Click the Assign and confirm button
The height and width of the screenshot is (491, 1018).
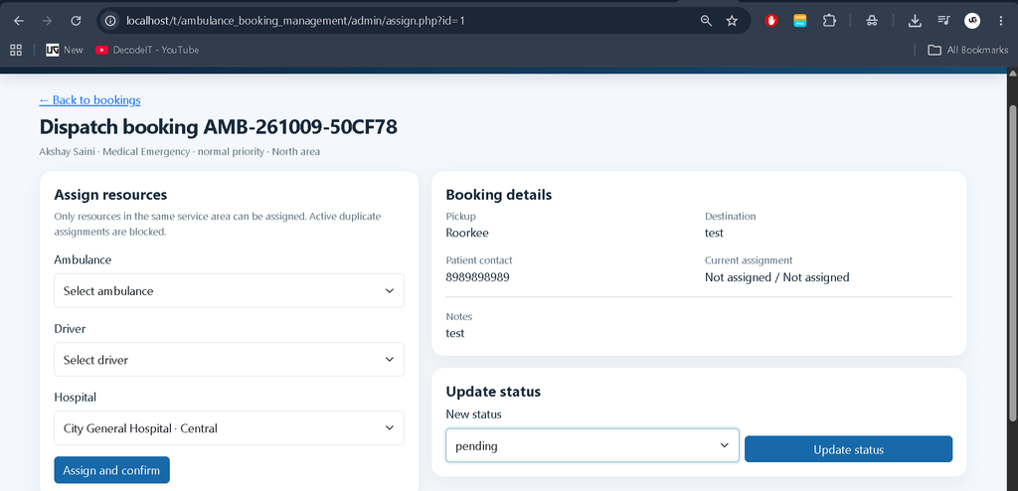tap(111, 470)
